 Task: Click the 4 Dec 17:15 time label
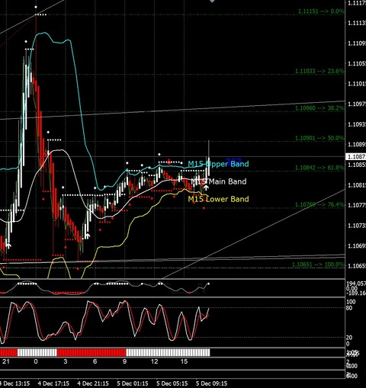point(53,383)
